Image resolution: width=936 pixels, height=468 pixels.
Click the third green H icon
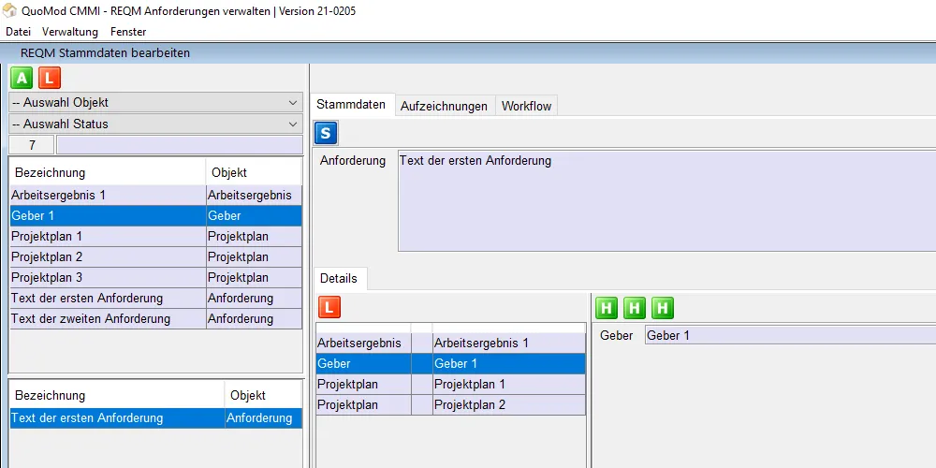click(663, 307)
